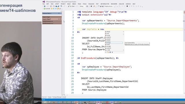The height and width of the screenshot is (104, 185).
Task: Click the Commit button
Action: point(47,9)
